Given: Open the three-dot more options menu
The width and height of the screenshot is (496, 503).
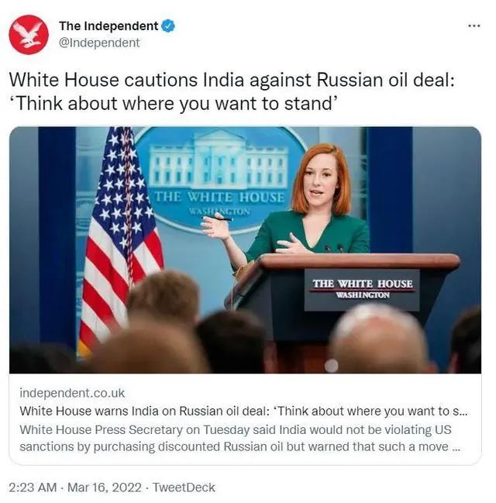Looking at the screenshot, I should coord(474,26).
